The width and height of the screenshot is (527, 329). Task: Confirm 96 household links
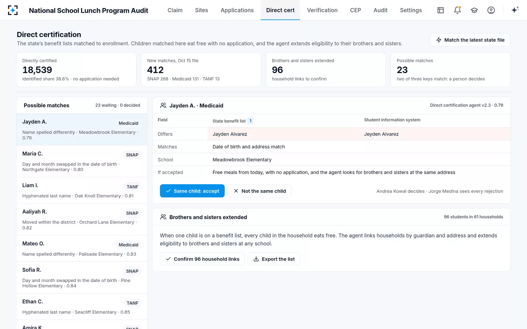pyautogui.click(x=202, y=259)
